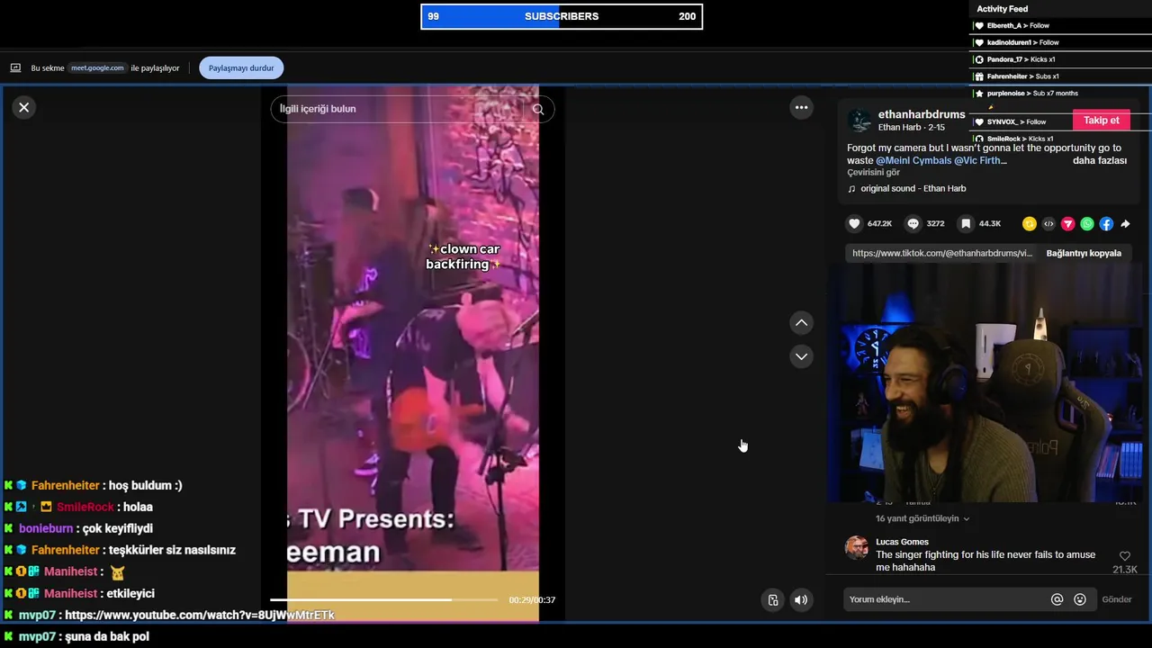The height and width of the screenshot is (648, 1152).
Task: Click Maniheist's 'etkileyici' chat message
Action: (130, 593)
